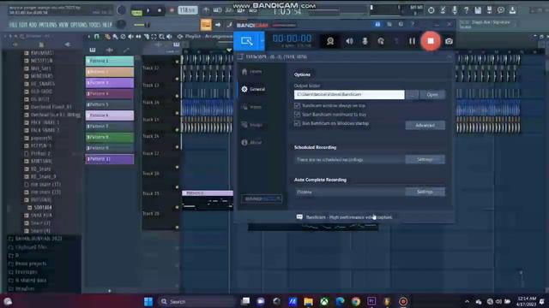Image resolution: width=549 pixels, height=308 pixels.
Task: Open Scheduled Recording Settings button
Action: pos(425,160)
